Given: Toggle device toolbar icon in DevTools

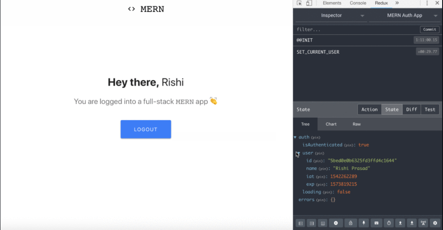Looking at the screenshot, I should click(309, 3).
